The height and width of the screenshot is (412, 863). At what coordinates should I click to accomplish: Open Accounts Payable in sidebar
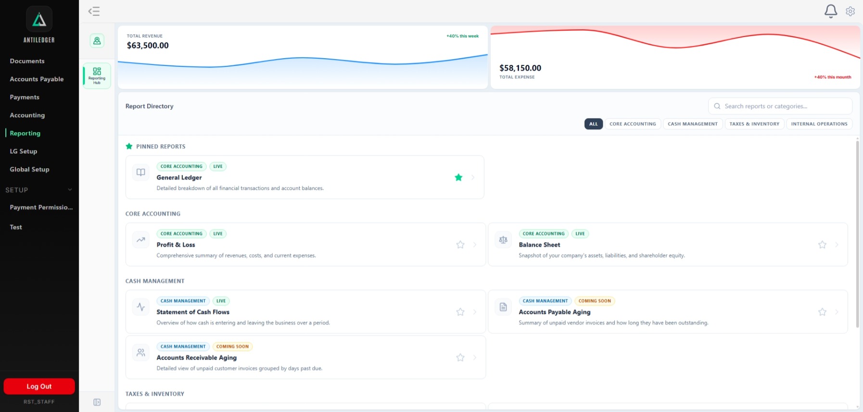point(37,79)
